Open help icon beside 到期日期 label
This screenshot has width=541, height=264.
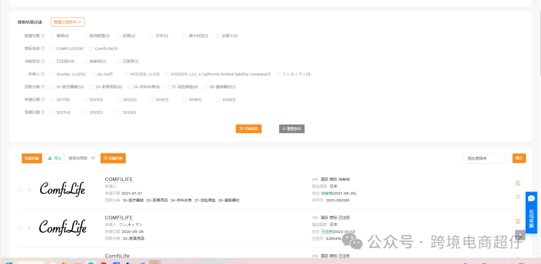click(43, 112)
